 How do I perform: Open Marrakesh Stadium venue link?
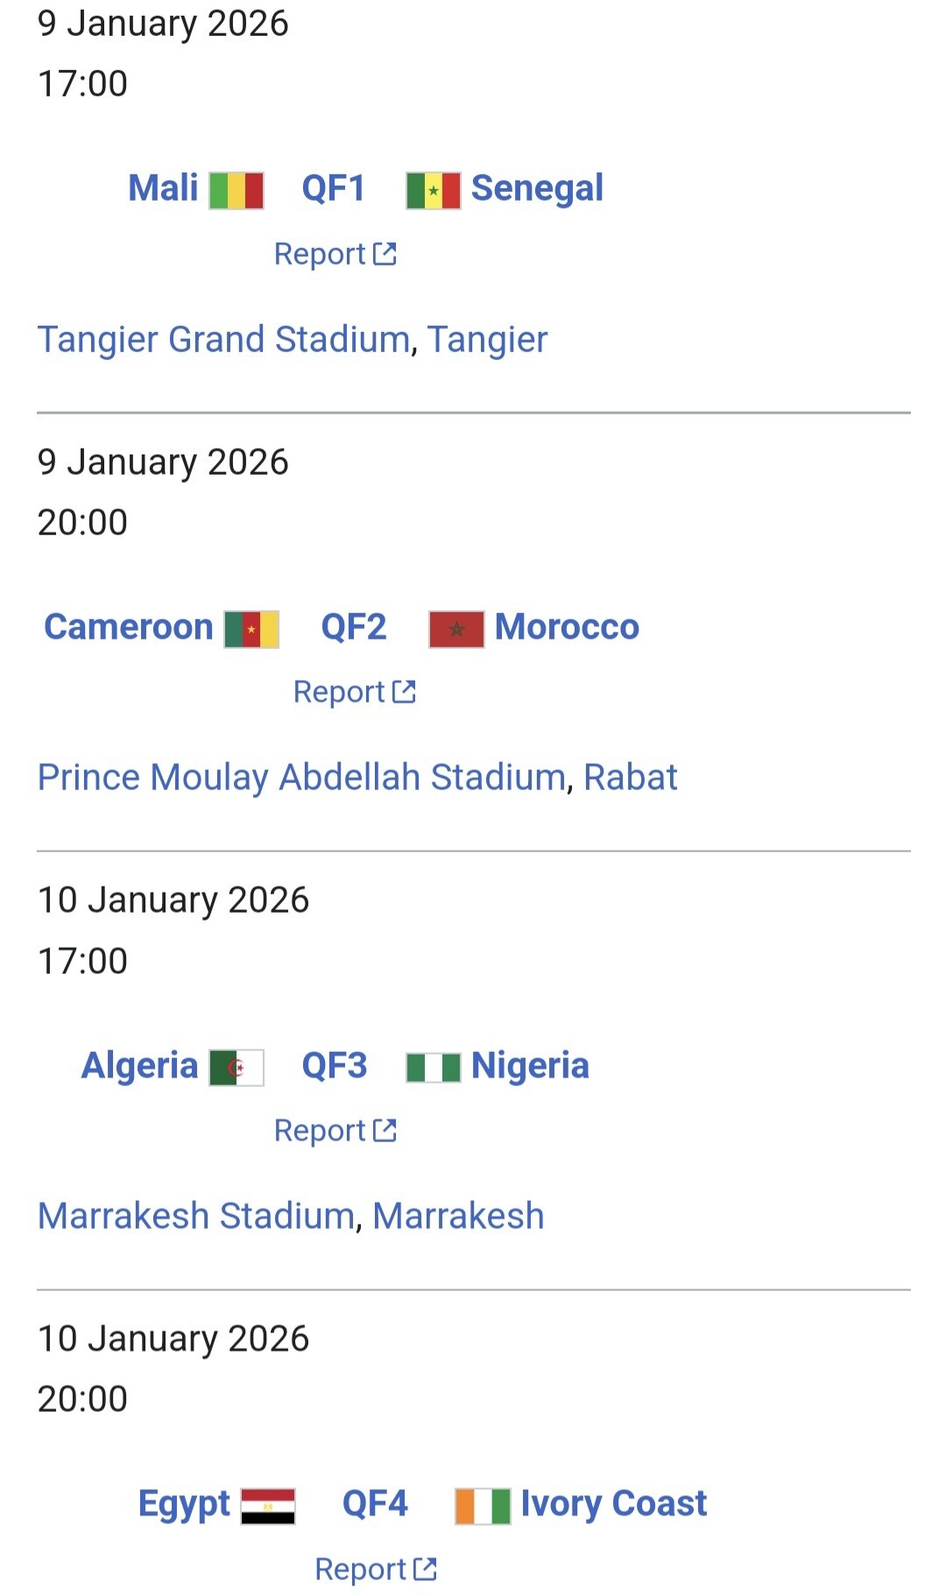point(195,1216)
